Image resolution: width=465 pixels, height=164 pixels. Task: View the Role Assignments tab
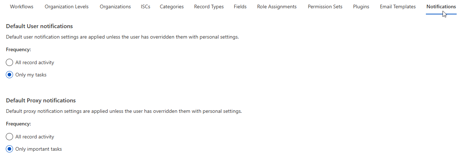pos(277,6)
